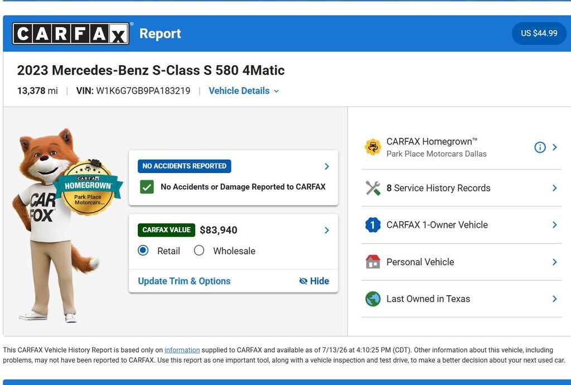This screenshot has height=385, width=571.
Task: Click the 8 Service History Records text
Action: (x=438, y=188)
